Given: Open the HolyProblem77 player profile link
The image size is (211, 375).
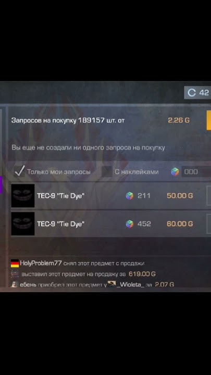Looking at the screenshot, I should (x=41, y=264).
